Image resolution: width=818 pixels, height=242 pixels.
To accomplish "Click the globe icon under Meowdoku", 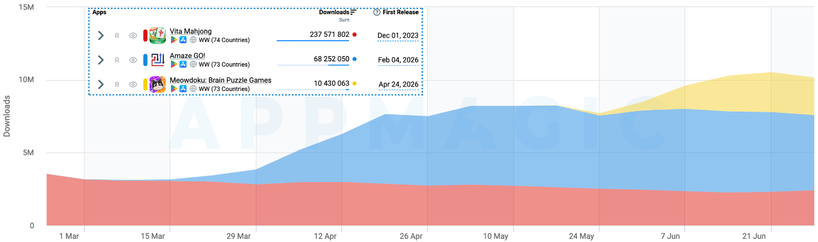I will tap(193, 89).
